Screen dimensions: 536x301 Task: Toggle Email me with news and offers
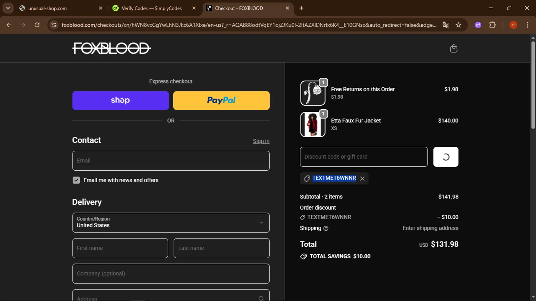tap(76, 180)
